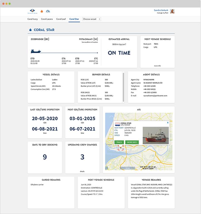Click the voyage line end marker at Nynashamn

[x=97, y=53]
